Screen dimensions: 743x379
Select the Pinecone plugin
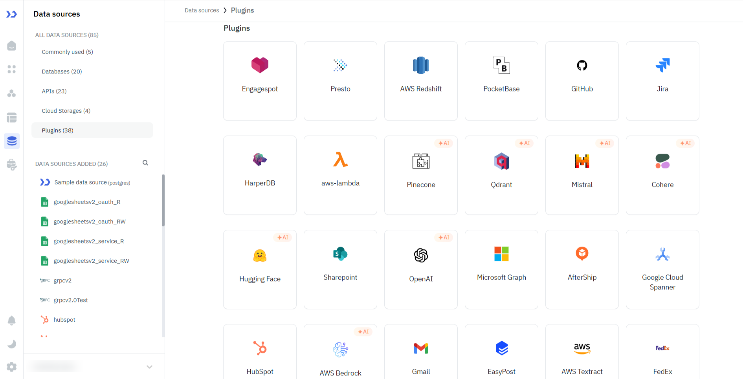[x=421, y=175]
